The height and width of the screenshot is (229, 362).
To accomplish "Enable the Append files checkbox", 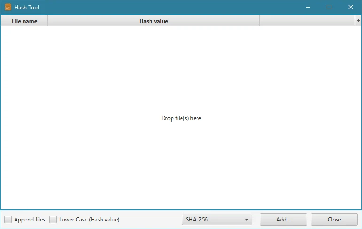I will pos(8,220).
